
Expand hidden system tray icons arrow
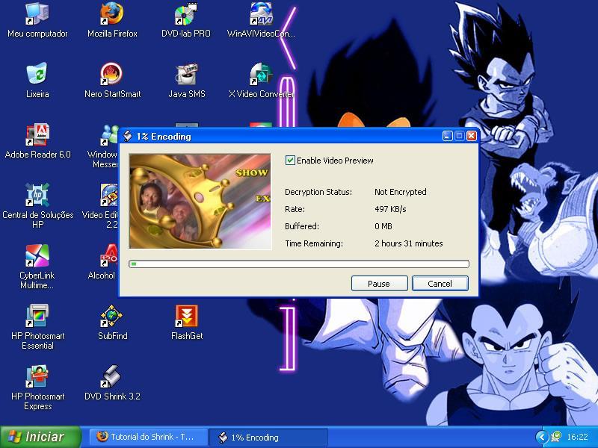[541, 437]
